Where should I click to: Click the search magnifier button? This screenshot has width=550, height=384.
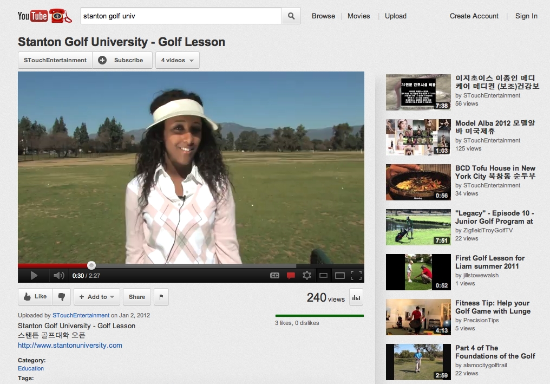pyautogui.click(x=291, y=16)
